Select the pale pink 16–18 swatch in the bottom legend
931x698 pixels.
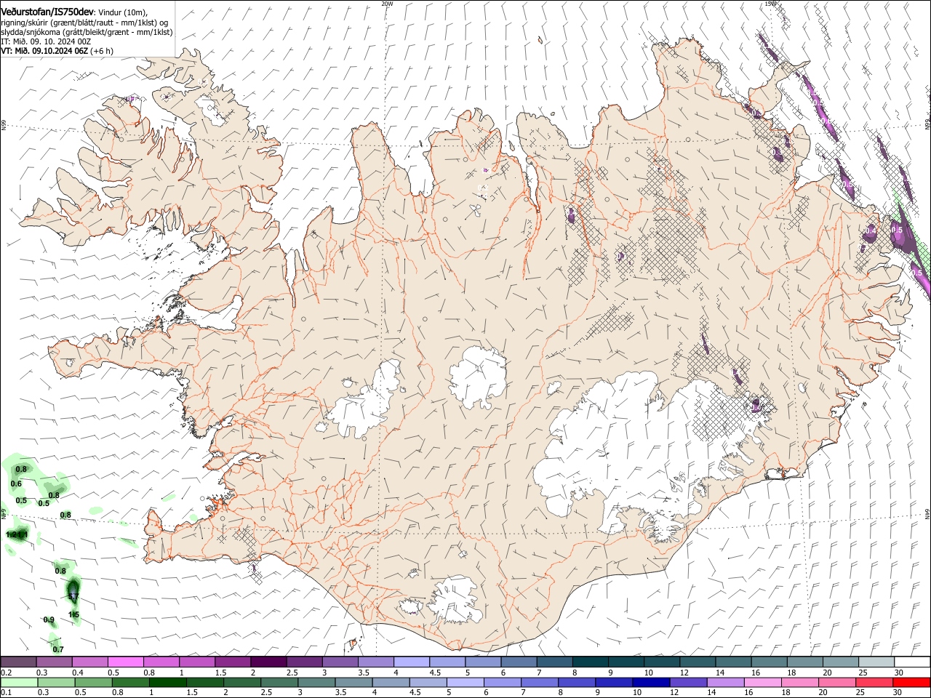point(762,682)
